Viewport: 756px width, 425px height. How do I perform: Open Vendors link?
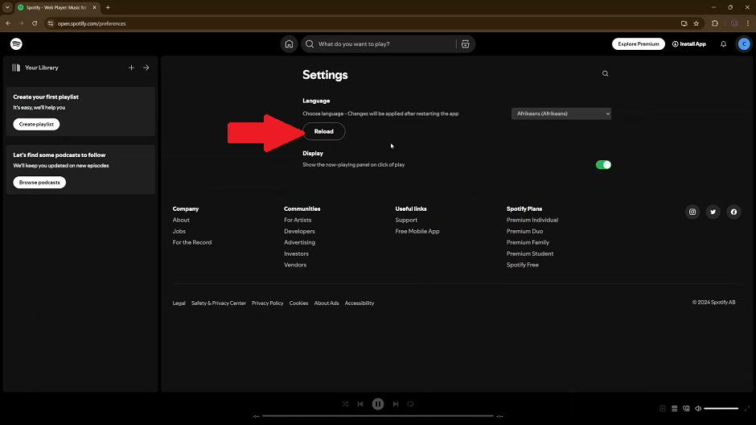(295, 265)
